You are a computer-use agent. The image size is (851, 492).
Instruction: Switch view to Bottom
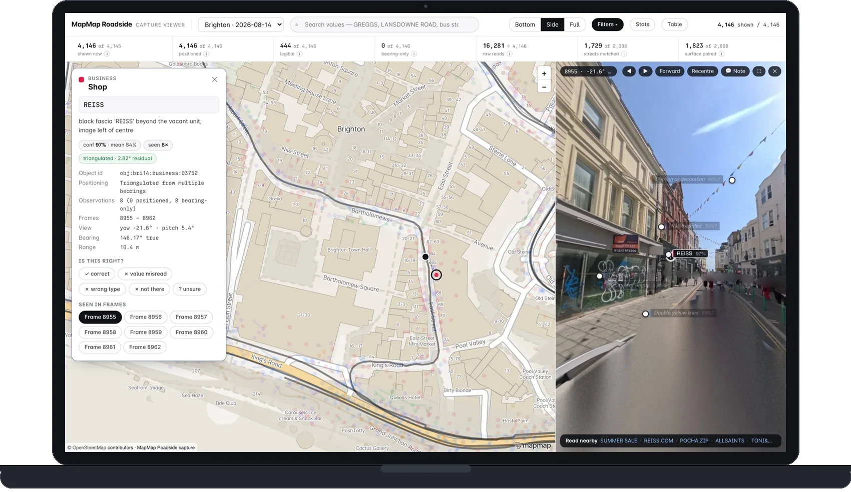point(525,24)
